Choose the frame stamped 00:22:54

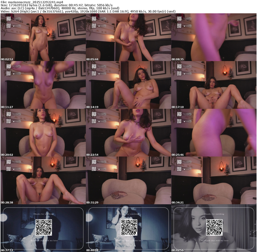[x=128, y=133]
